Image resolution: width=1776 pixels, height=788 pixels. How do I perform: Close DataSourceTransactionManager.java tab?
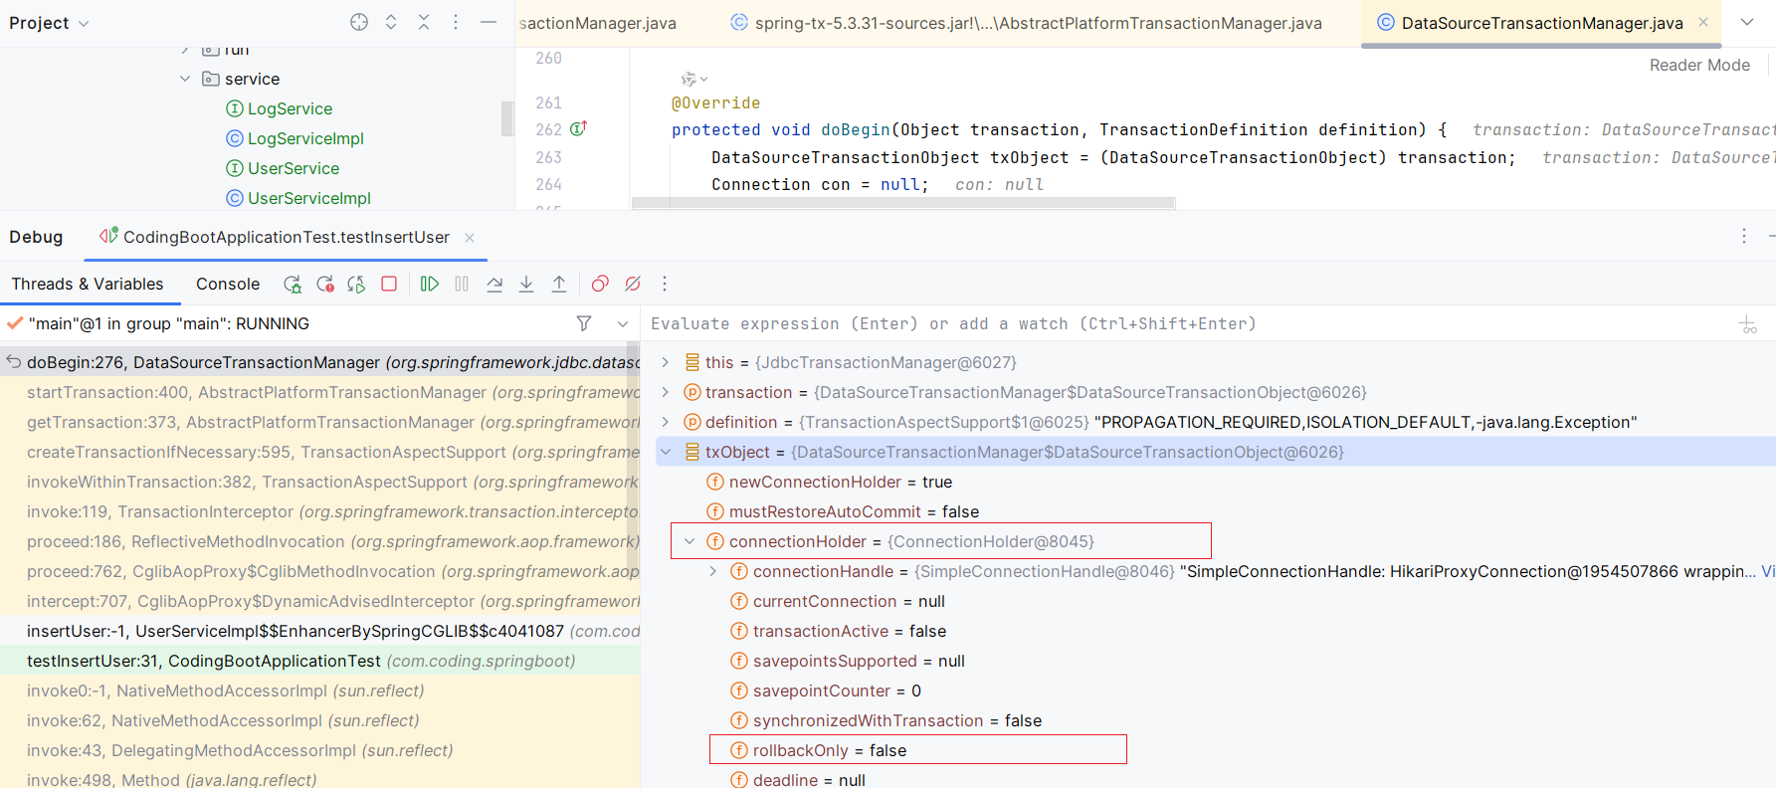pyautogui.click(x=1703, y=22)
